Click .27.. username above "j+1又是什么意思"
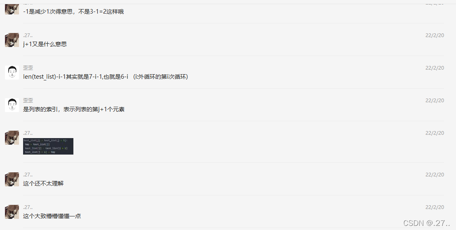 [28, 35]
